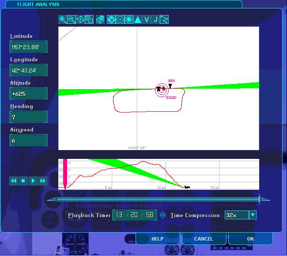287x256 pixels.
Task: Click the Airspeed label
Action: point(22,130)
